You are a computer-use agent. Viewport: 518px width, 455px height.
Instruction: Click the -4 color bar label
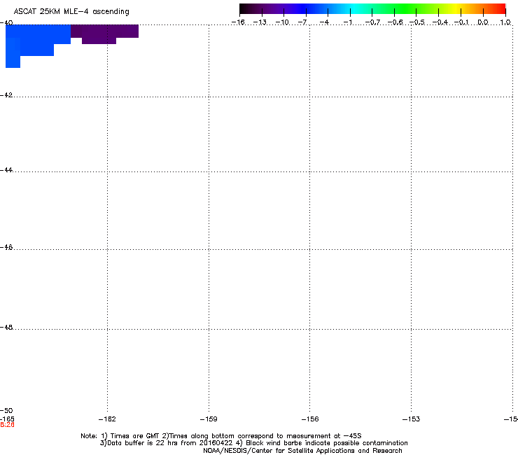[324, 22]
